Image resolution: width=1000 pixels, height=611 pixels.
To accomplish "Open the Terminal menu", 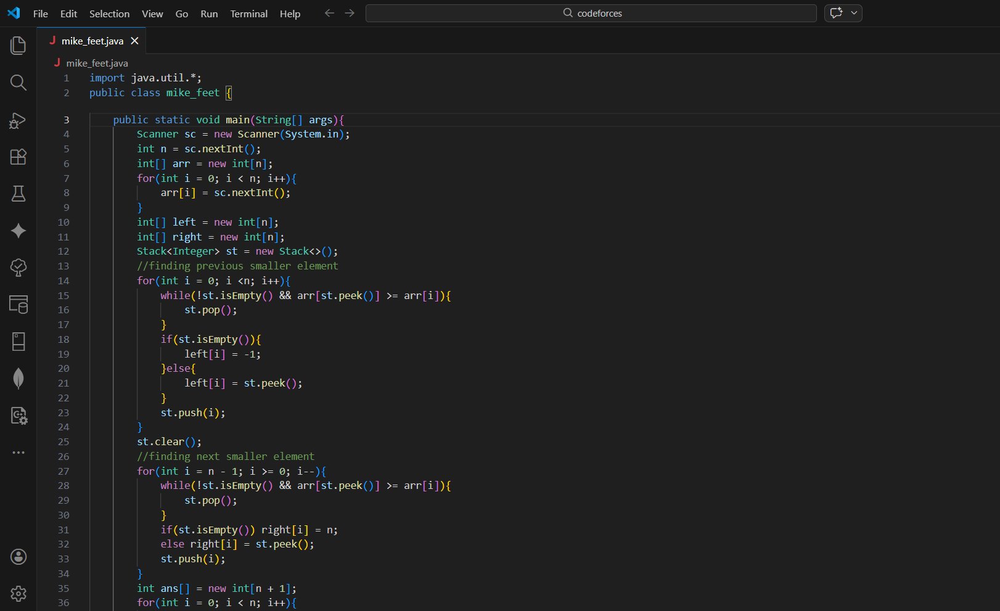I will [248, 14].
